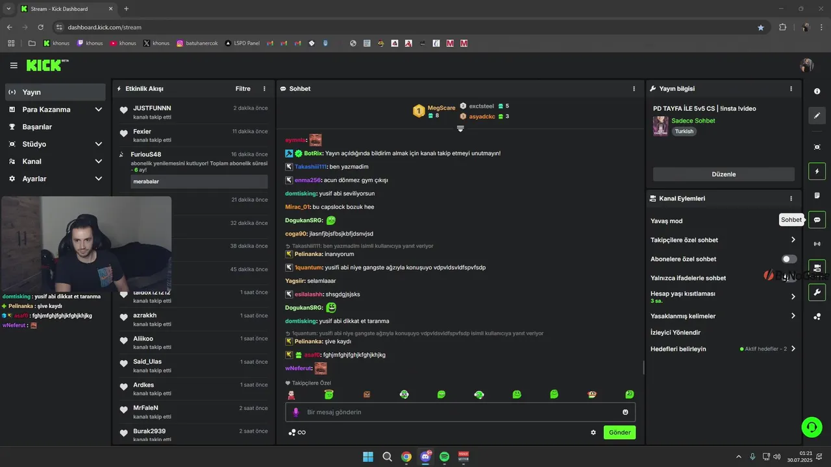The width and height of the screenshot is (831, 467).
Task: Toggle the wrench icon in the right rail
Action: coord(817,292)
